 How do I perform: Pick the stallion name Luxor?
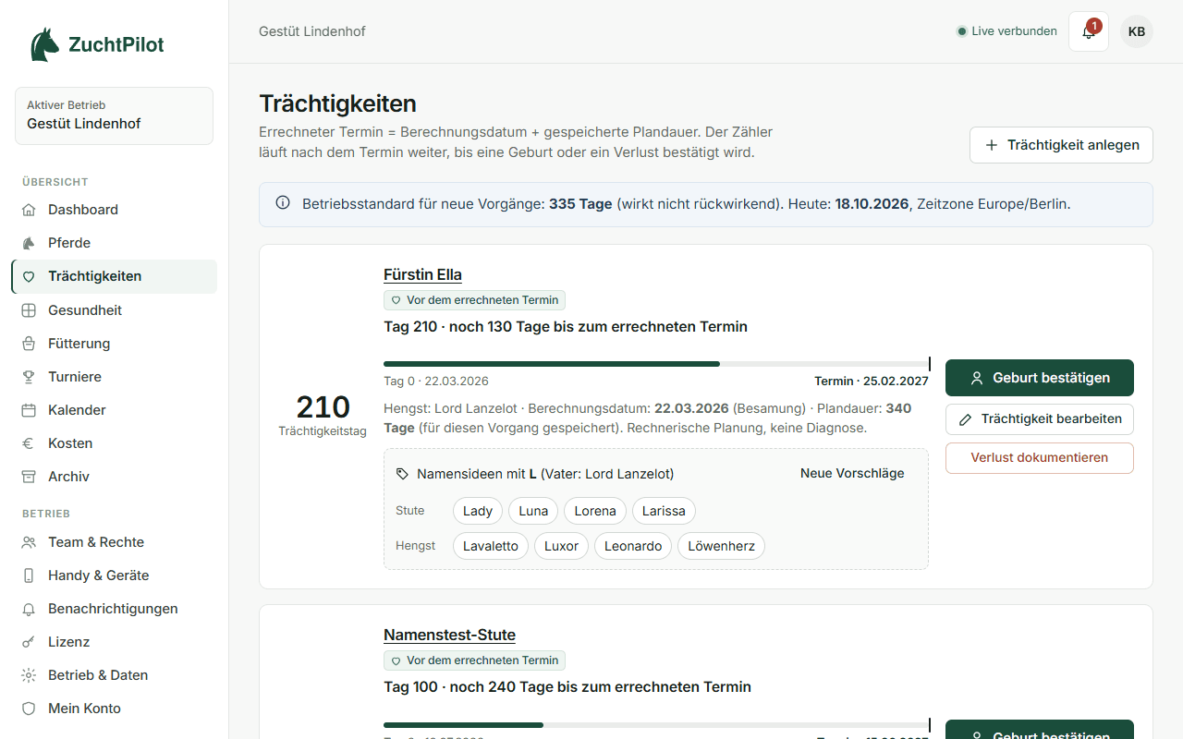[561, 546]
